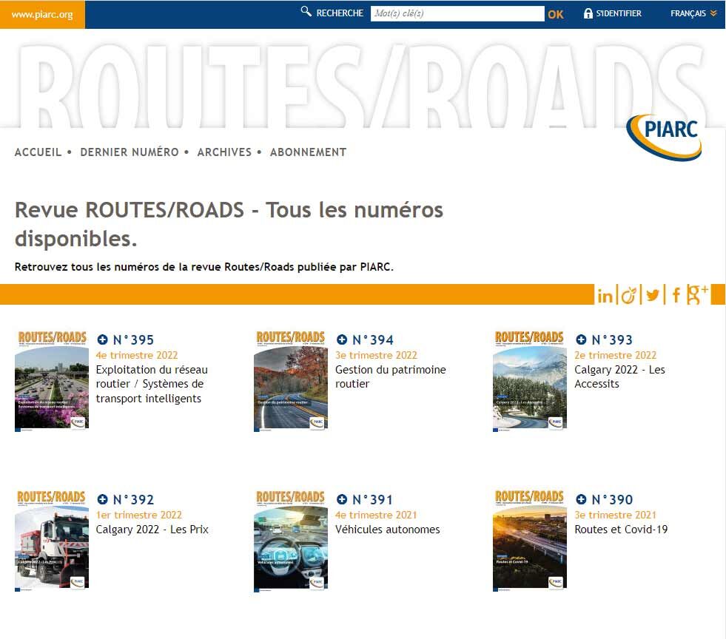Share via Viadeo icon
726x639 pixels.
628,295
